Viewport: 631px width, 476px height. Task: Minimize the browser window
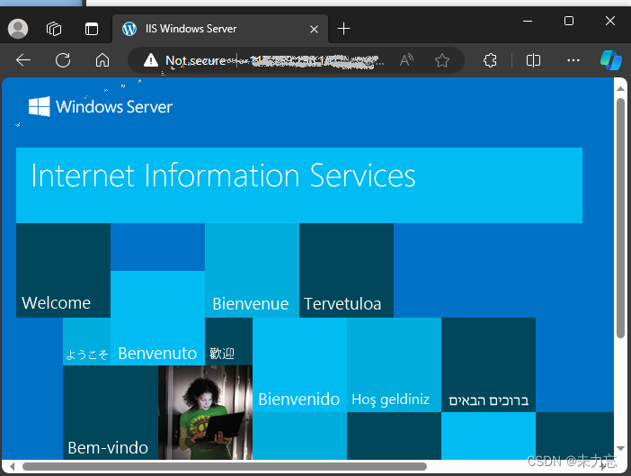528,21
